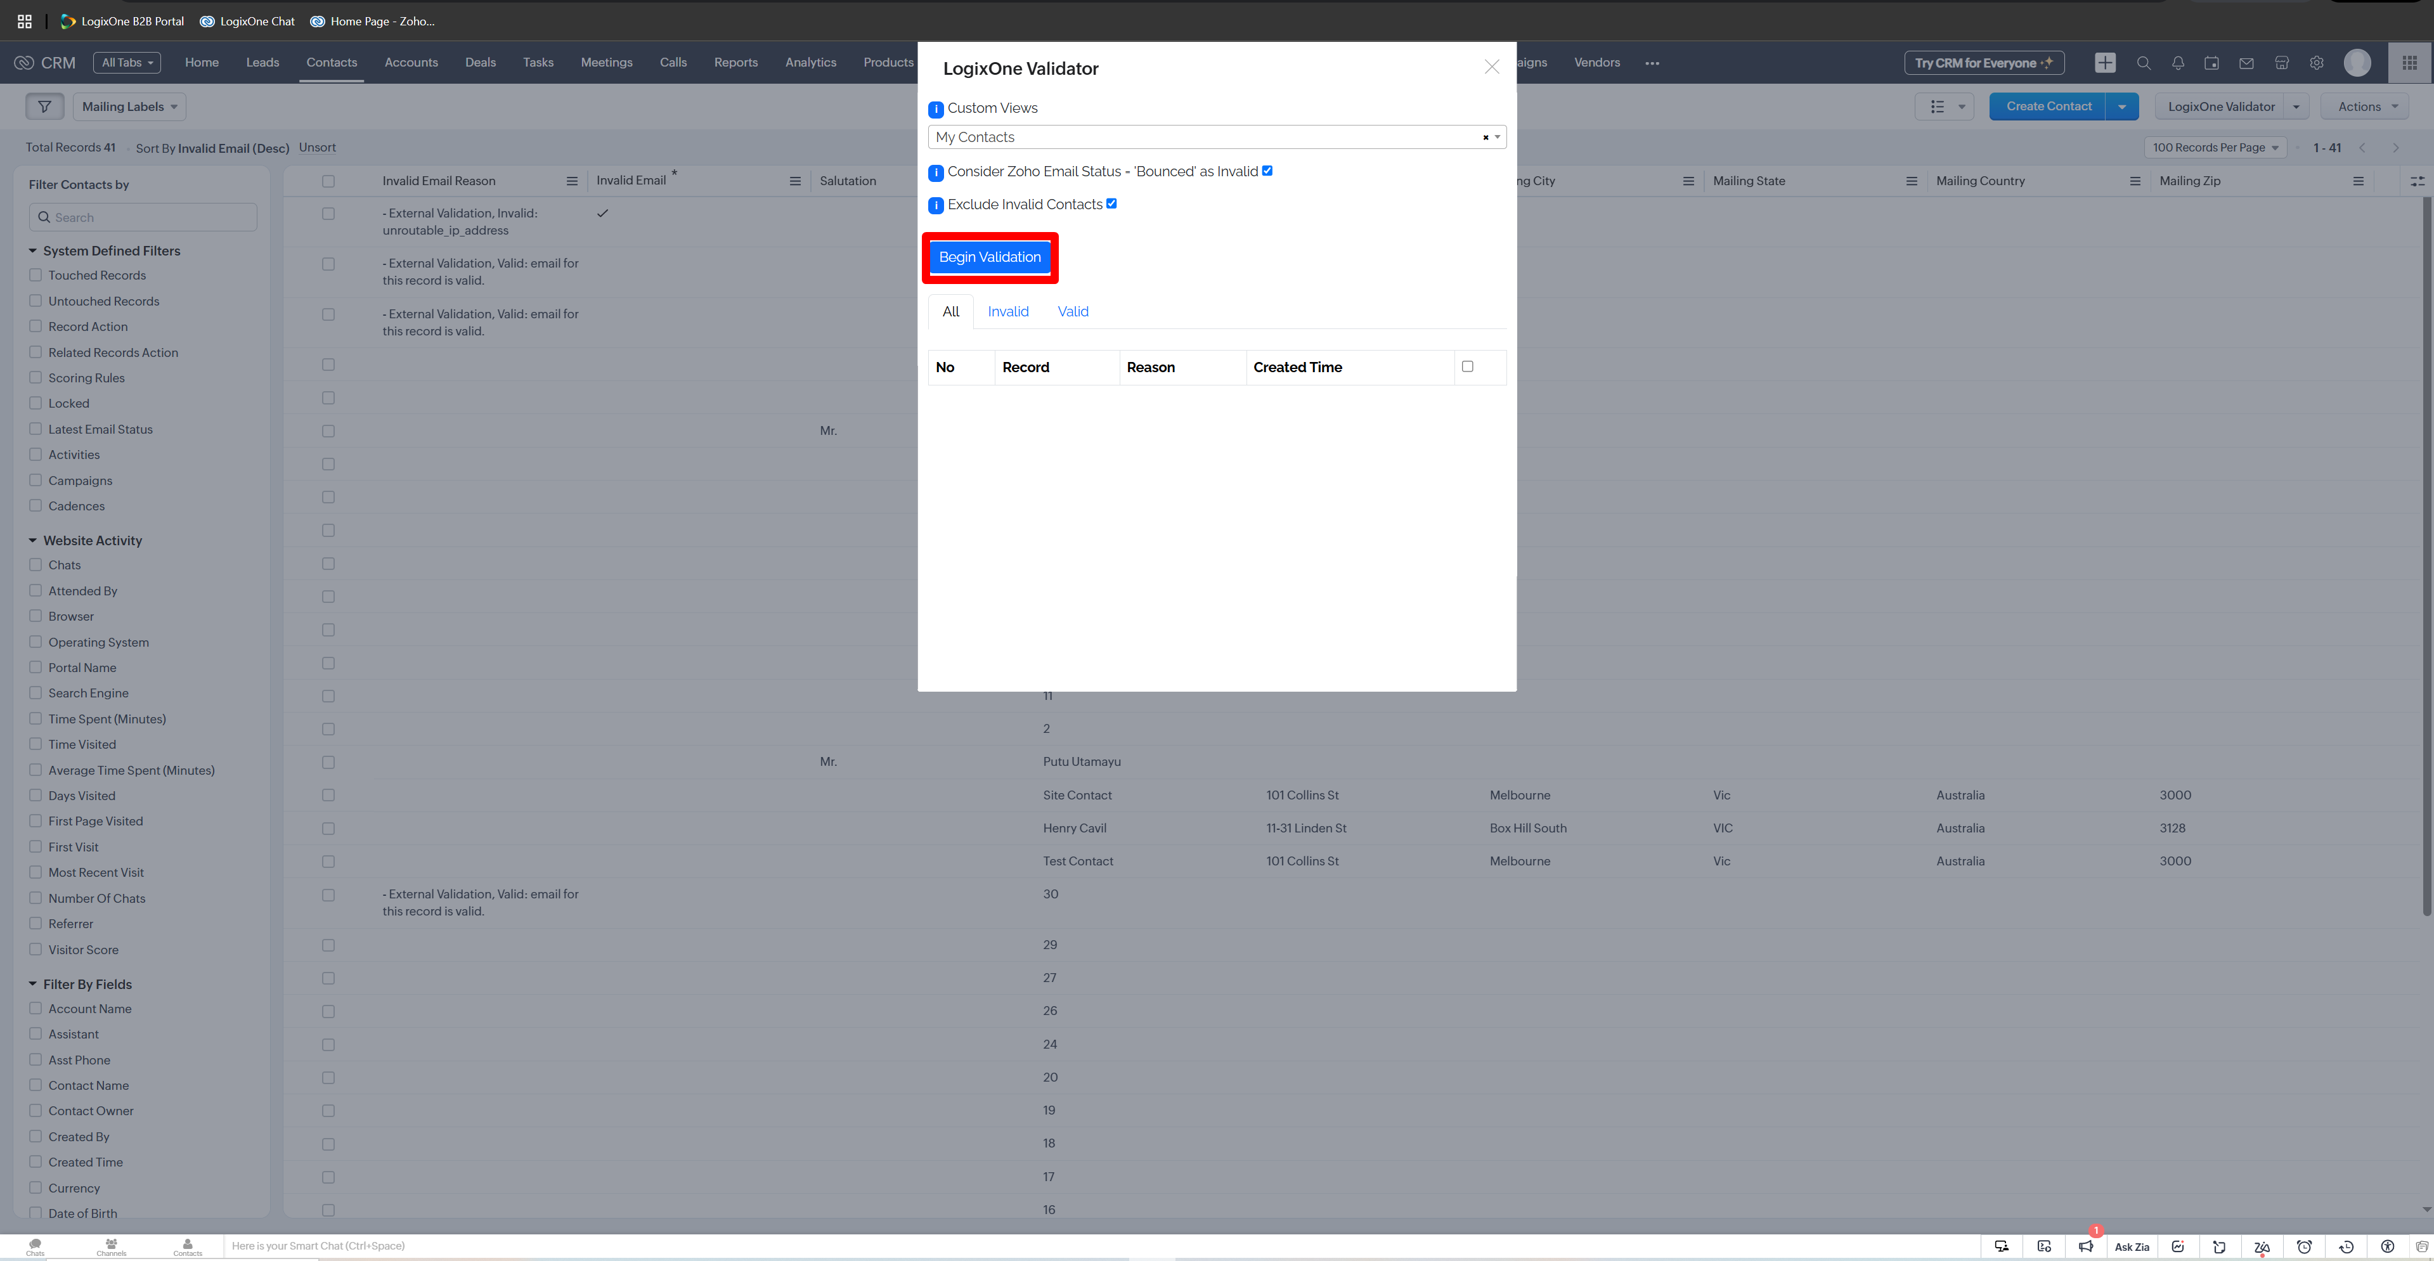This screenshot has width=2434, height=1261.
Task: Open Chats in the bottom bar
Action: [35, 1247]
